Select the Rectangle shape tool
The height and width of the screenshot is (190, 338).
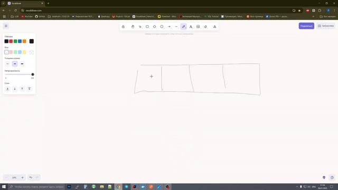pyautogui.click(x=147, y=27)
